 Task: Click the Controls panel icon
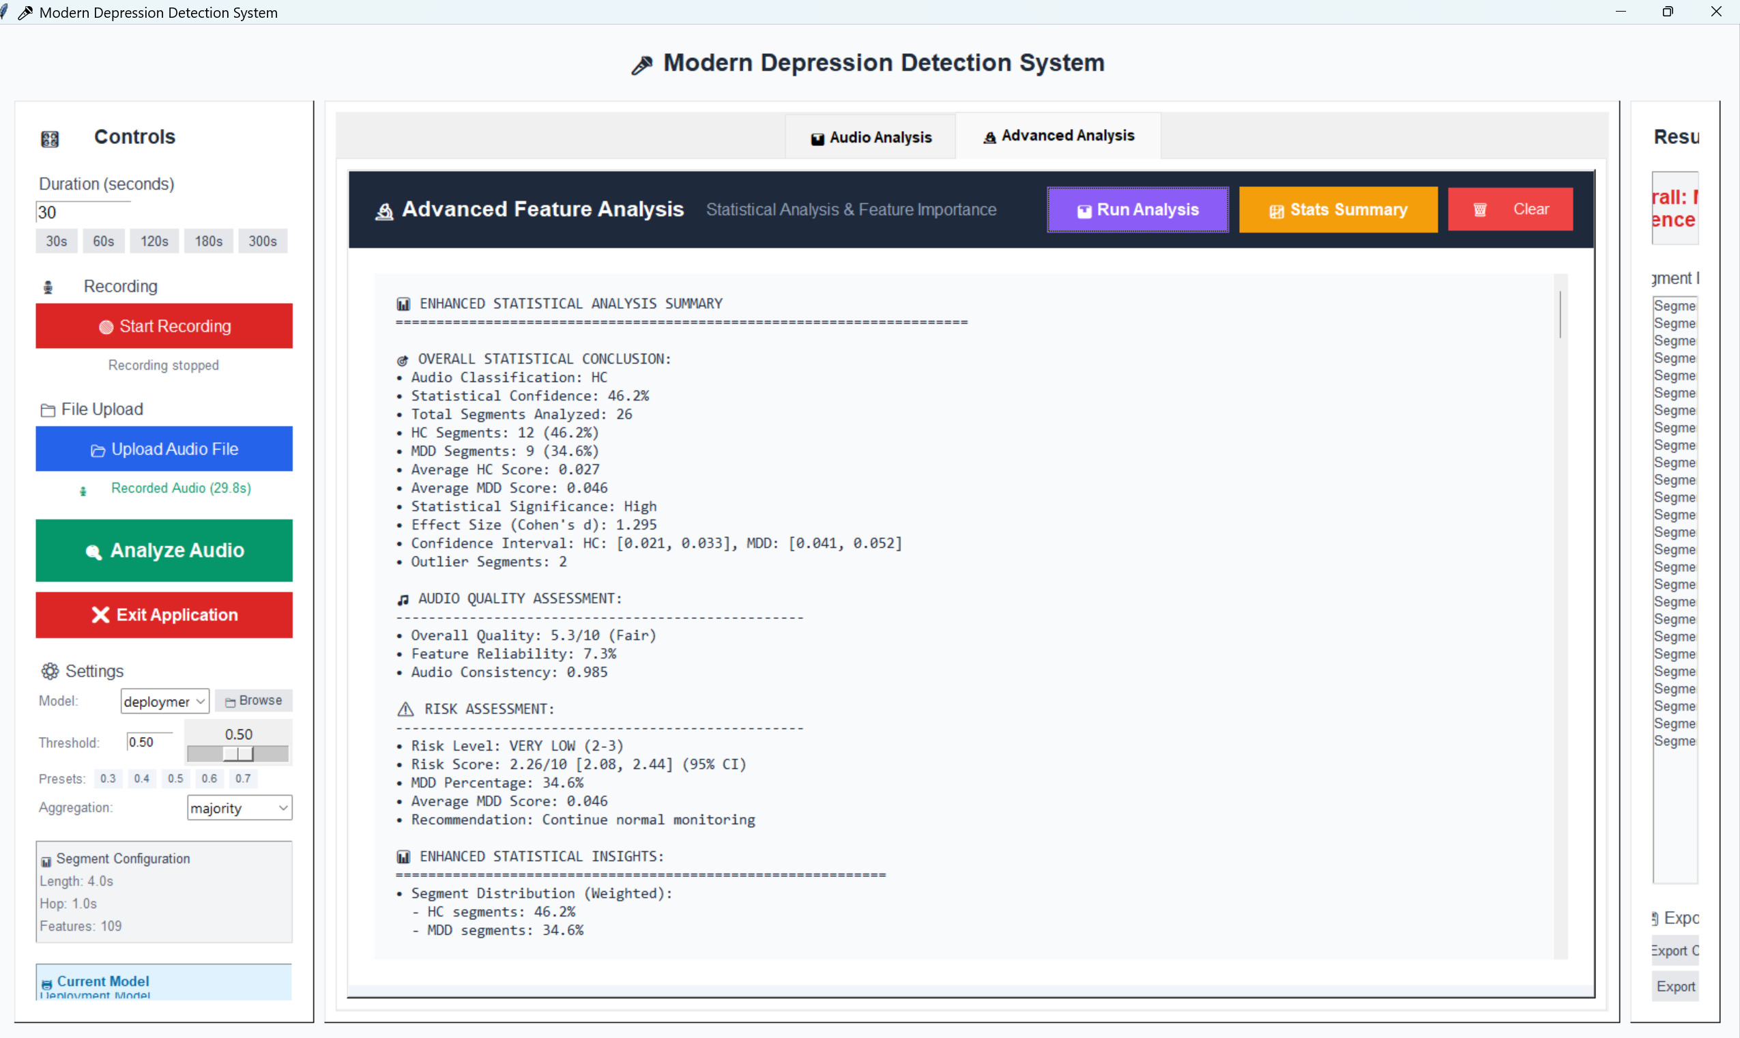pos(50,139)
